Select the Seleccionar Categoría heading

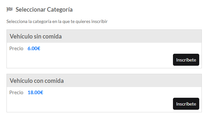44,10
